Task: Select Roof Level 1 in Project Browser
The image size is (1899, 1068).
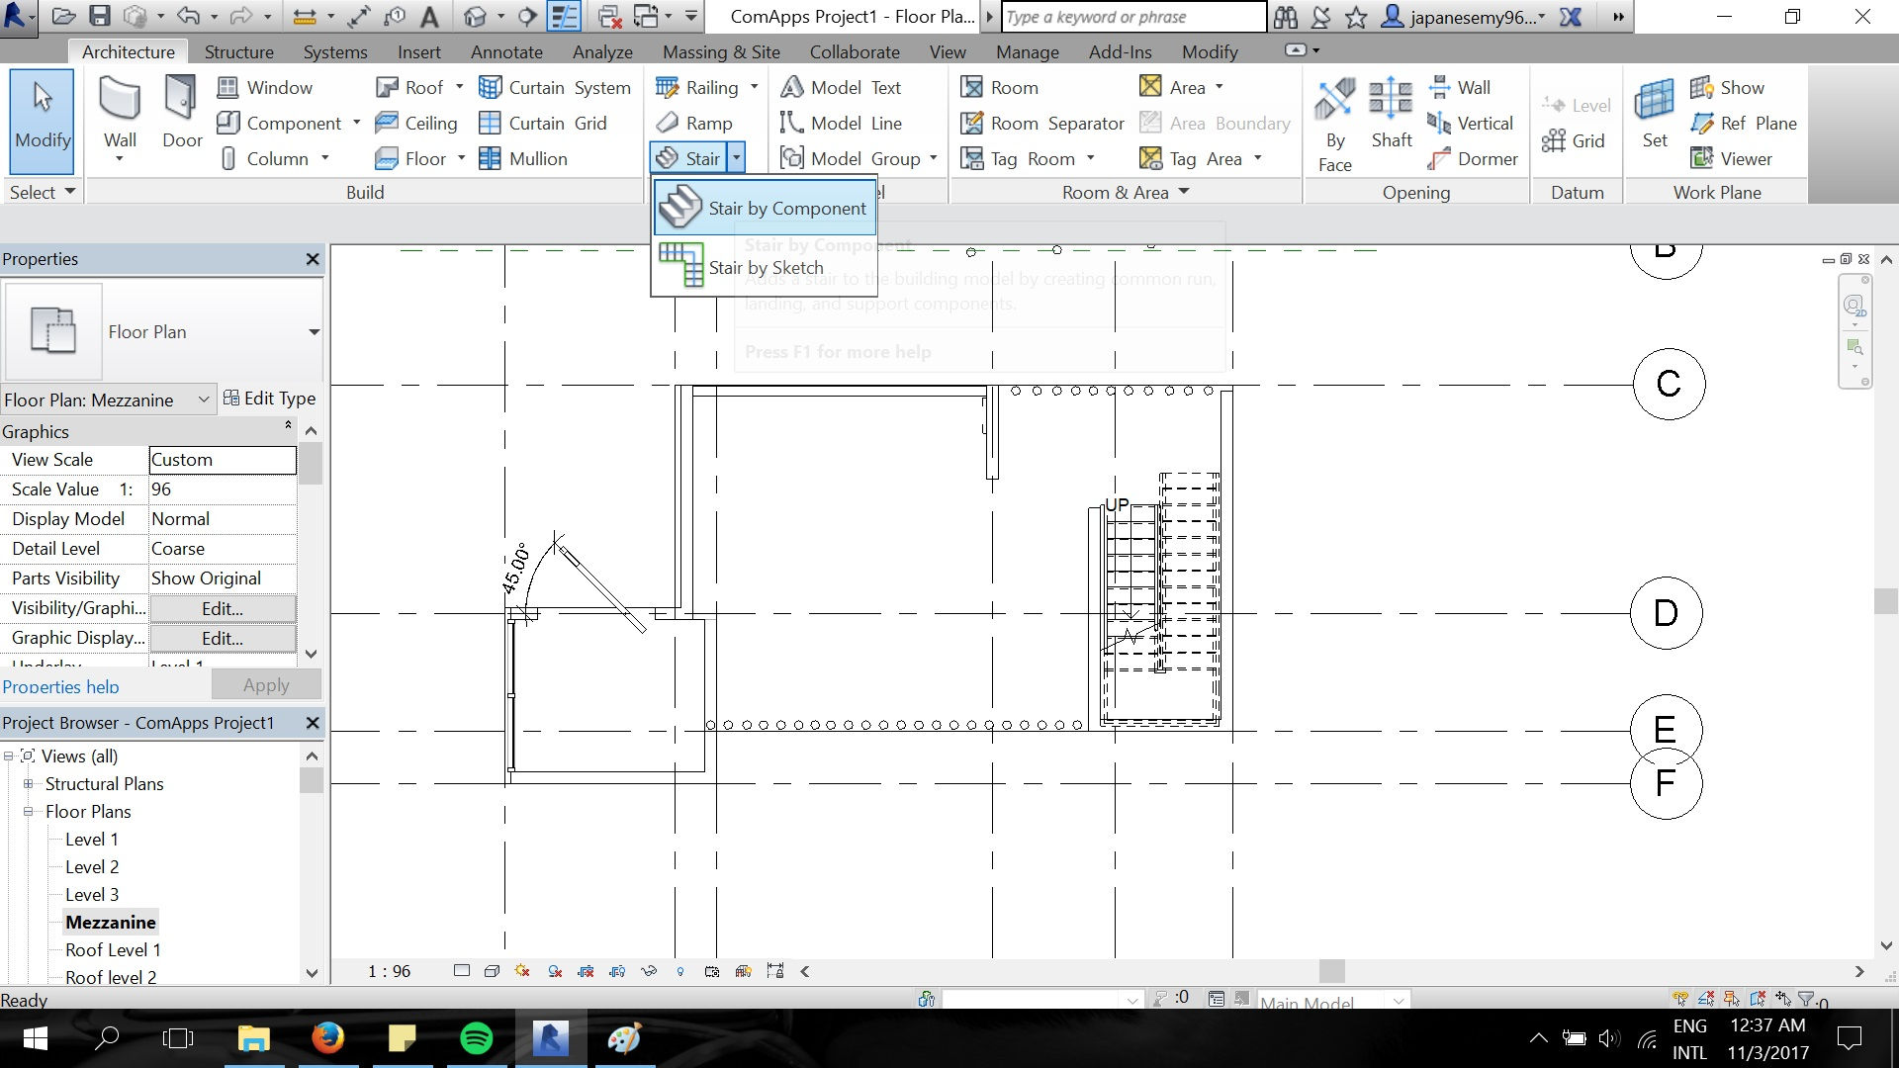Action: [x=113, y=949]
